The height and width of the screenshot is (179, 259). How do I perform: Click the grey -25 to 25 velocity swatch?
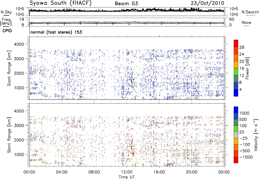click(x=236, y=135)
